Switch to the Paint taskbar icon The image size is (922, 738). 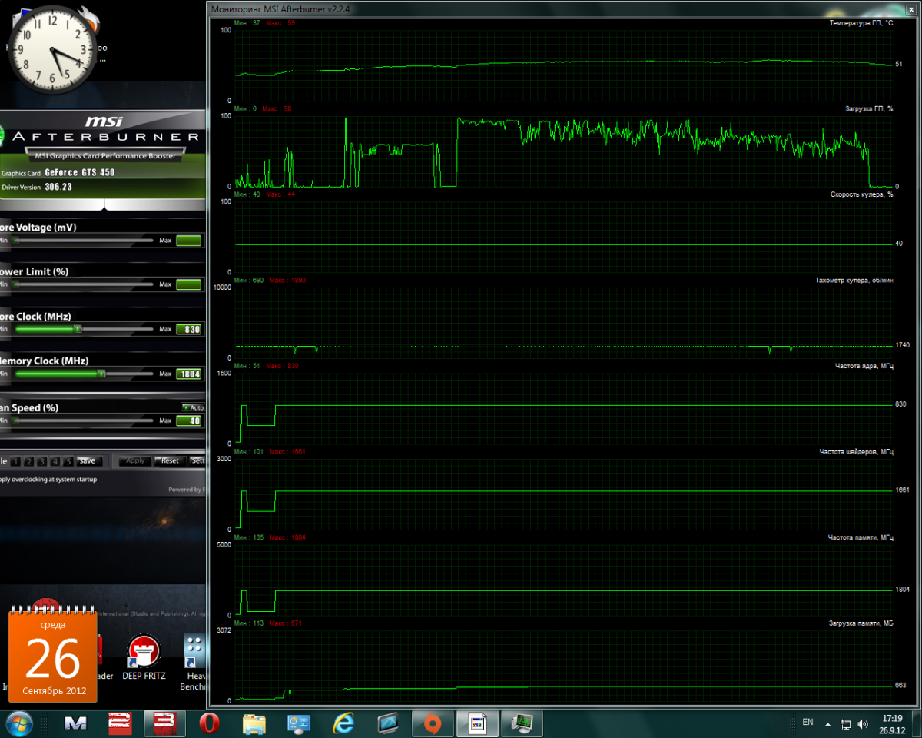[477, 723]
